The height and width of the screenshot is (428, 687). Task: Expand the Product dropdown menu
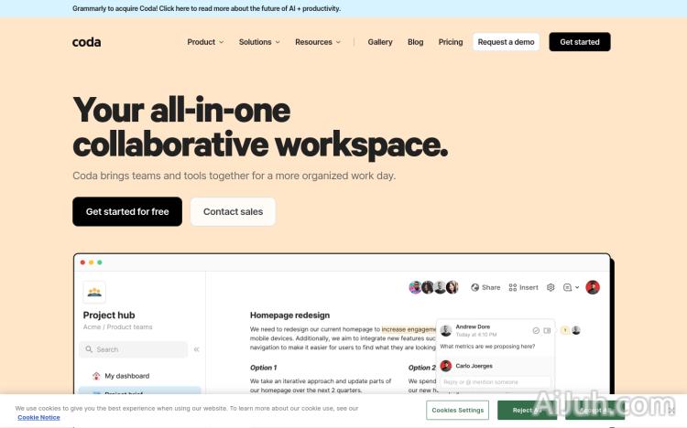coord(205,42)
